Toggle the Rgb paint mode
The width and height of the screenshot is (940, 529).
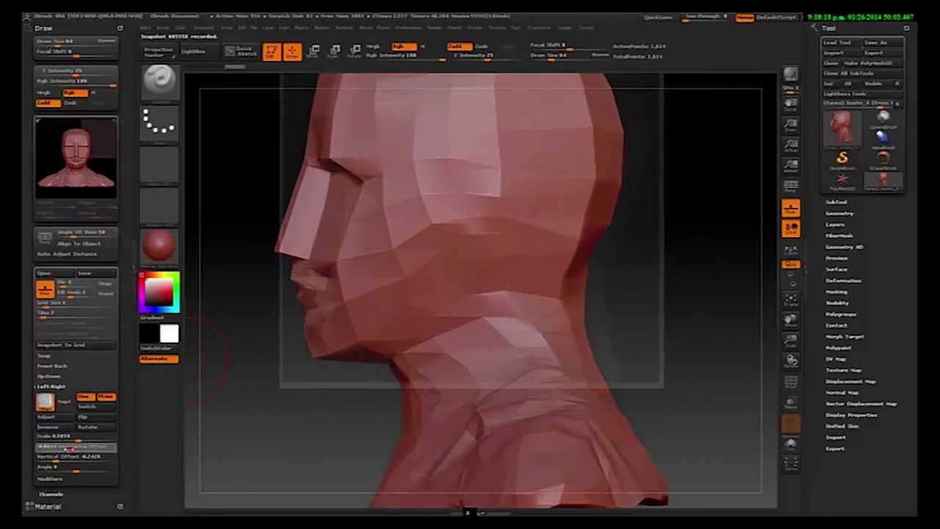(403, 46)
